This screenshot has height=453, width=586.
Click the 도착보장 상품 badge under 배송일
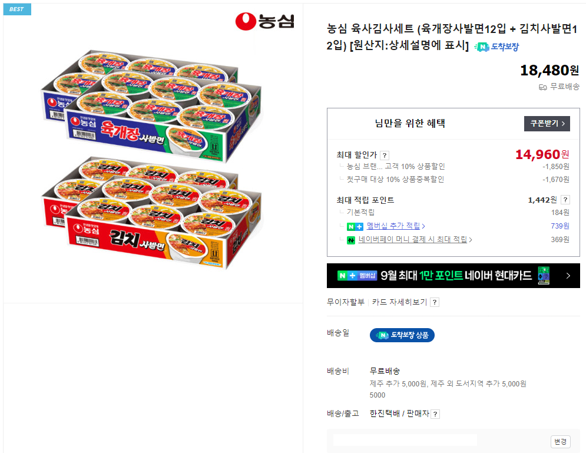click(402, 335)
